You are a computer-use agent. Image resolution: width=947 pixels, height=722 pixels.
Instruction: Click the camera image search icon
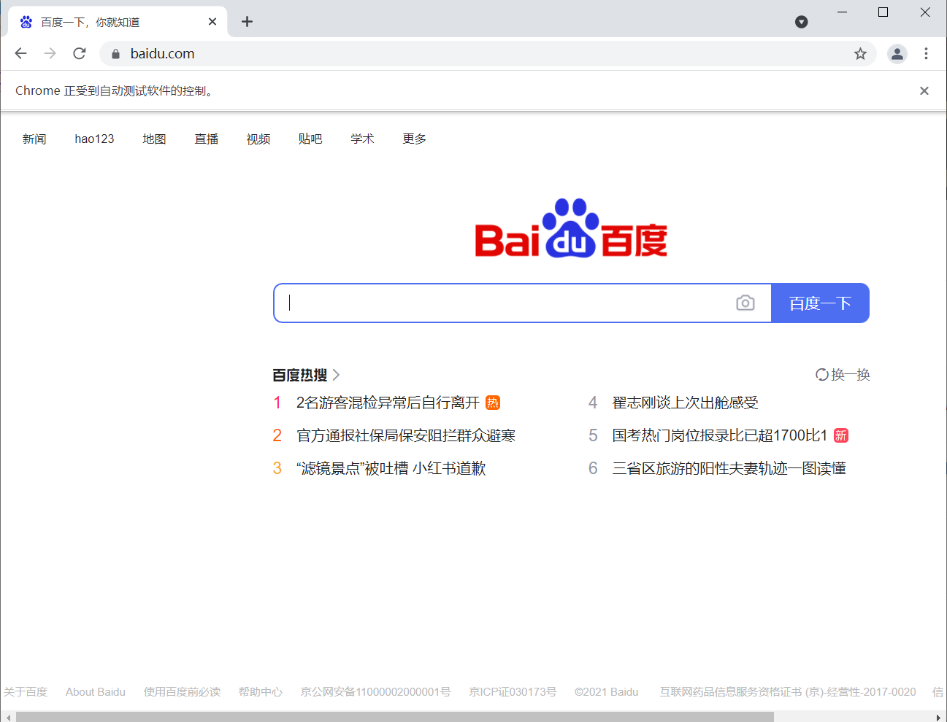click(745, 303)
